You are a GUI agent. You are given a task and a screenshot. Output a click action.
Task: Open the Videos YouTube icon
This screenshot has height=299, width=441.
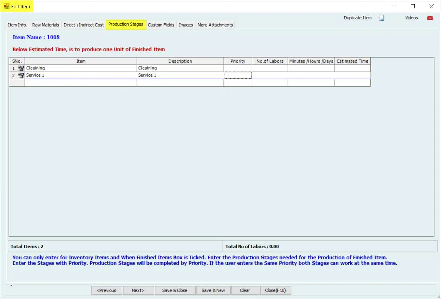[x=430, y=18]
